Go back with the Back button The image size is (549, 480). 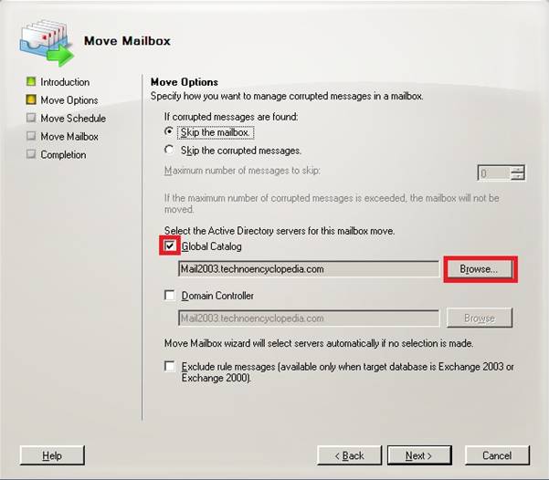pos(349,455)
